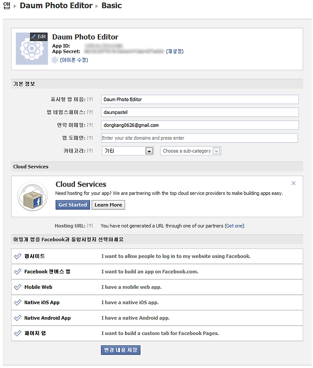Click Basic in the breadcrumb

(x=111, y=6)
